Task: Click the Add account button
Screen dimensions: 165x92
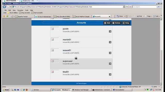Action: coord(107,23)
